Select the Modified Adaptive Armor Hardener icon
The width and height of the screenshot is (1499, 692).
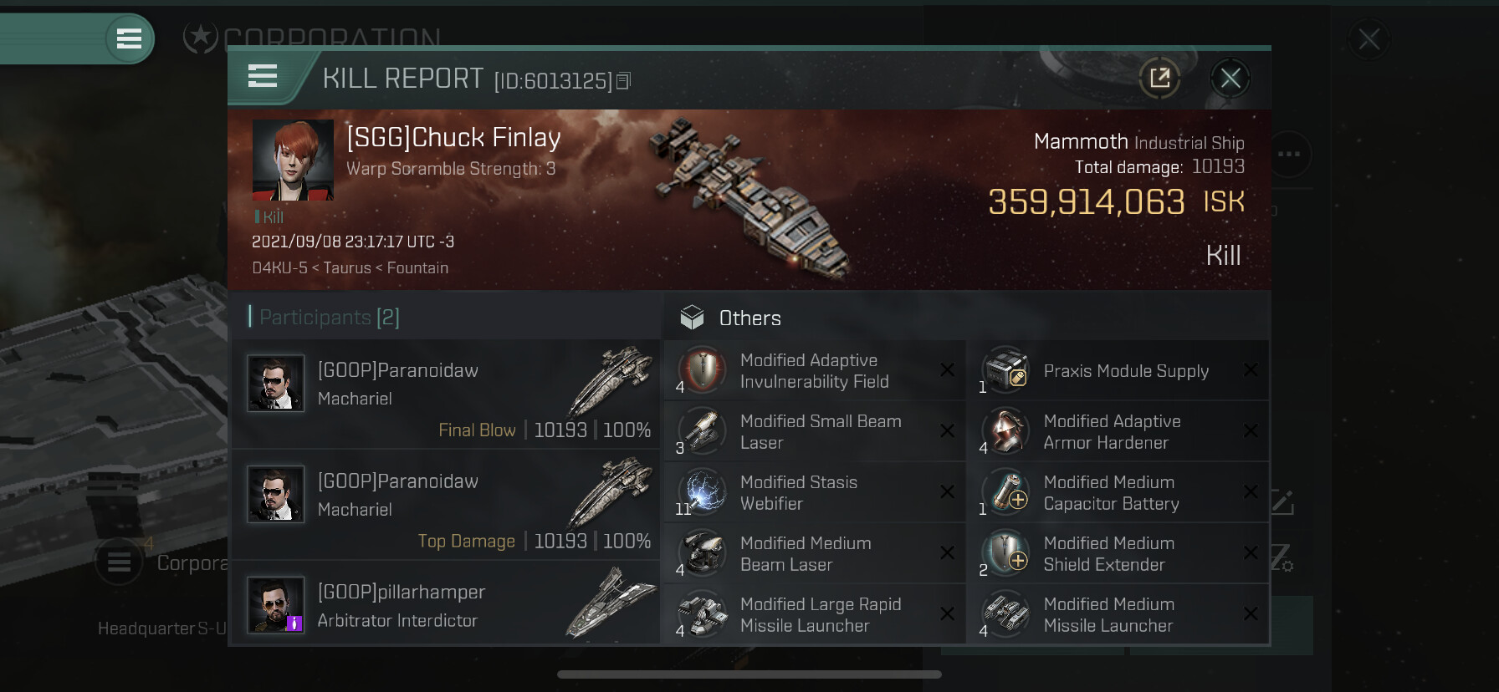pyautogui.click(x=1006, y=431)
